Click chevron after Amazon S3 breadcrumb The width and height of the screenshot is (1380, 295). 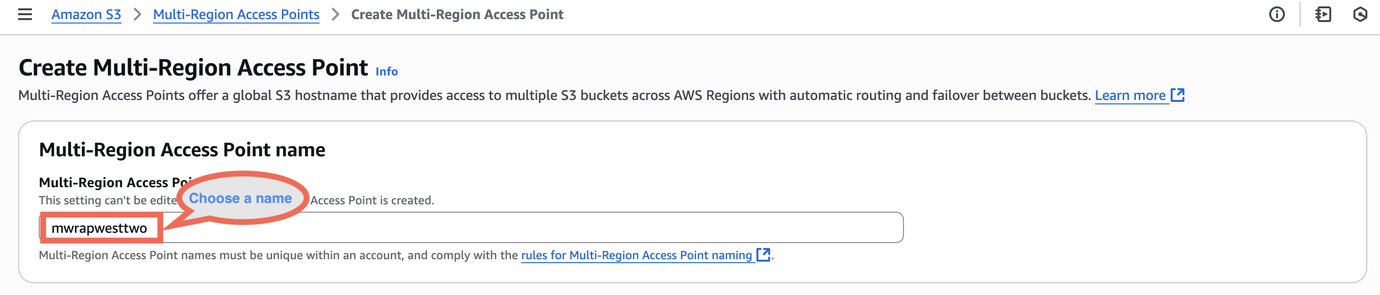click(137, 14)
